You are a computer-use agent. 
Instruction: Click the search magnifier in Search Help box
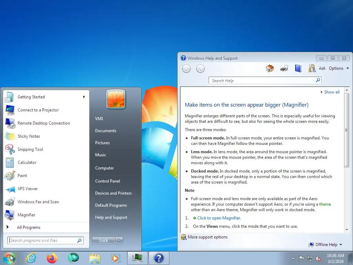(318, 80)
